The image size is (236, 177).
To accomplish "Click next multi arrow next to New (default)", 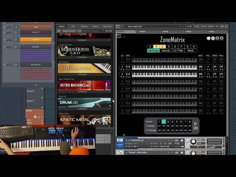I will [183, 26].
